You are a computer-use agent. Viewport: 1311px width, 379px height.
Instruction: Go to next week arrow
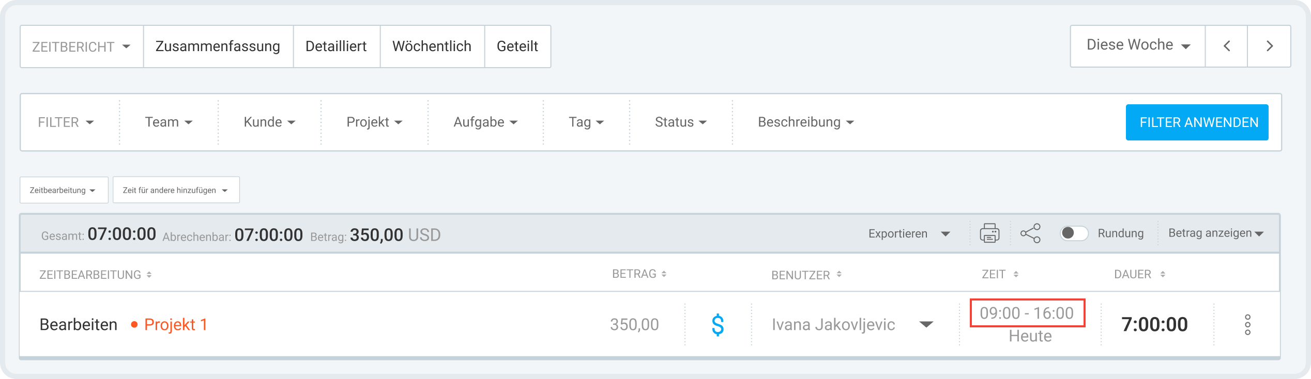tap(1269, 46)
